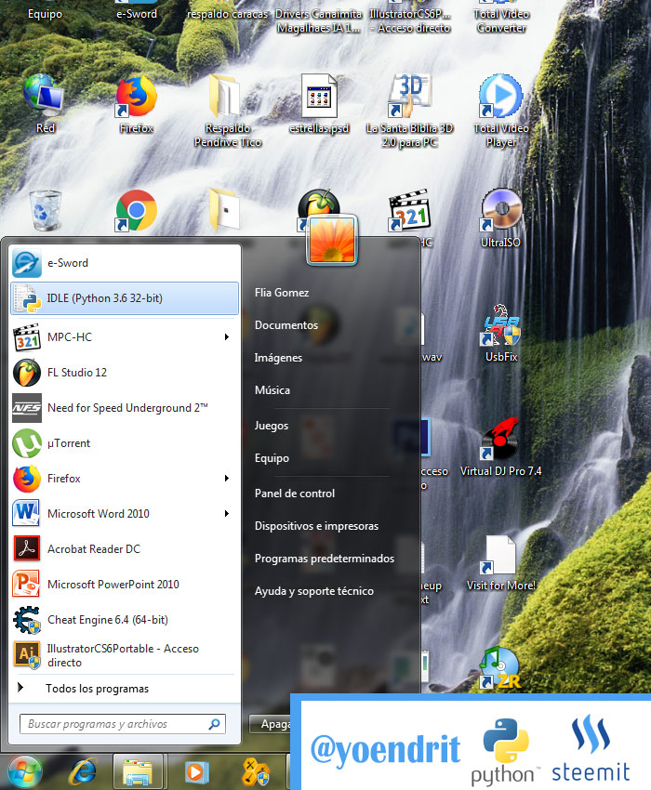Open Panel de control

tap(295, 494)
